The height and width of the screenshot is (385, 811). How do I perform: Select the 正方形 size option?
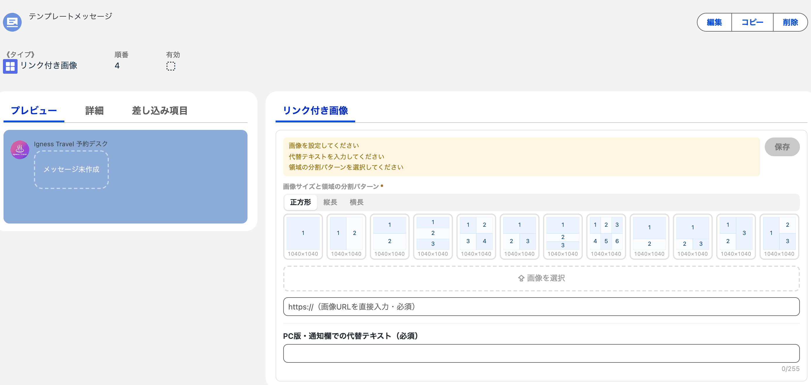pyautogui.click(x=300, y=202)
